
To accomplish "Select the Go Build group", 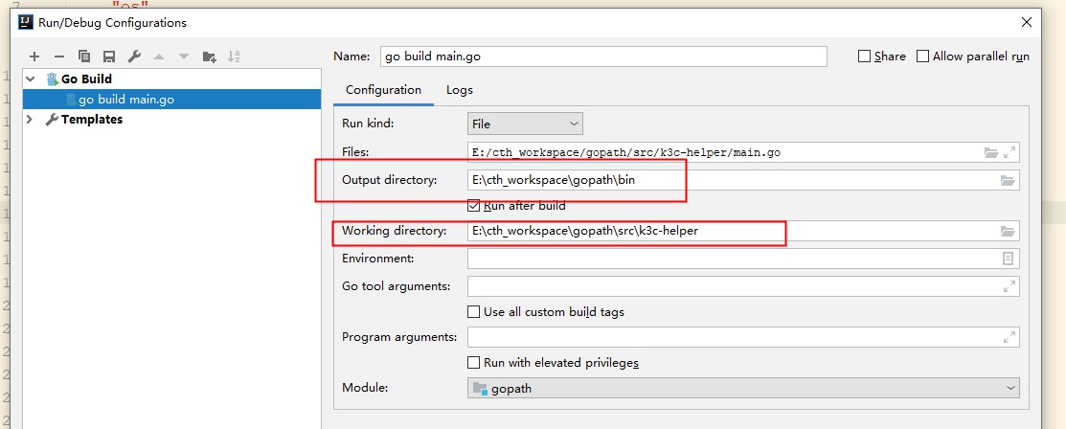I will (x=86, y=79).
